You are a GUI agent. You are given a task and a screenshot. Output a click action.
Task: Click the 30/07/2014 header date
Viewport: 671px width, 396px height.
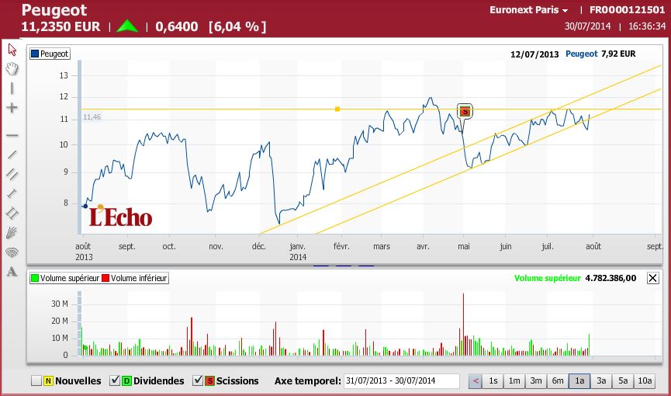(x=587, y=26)
